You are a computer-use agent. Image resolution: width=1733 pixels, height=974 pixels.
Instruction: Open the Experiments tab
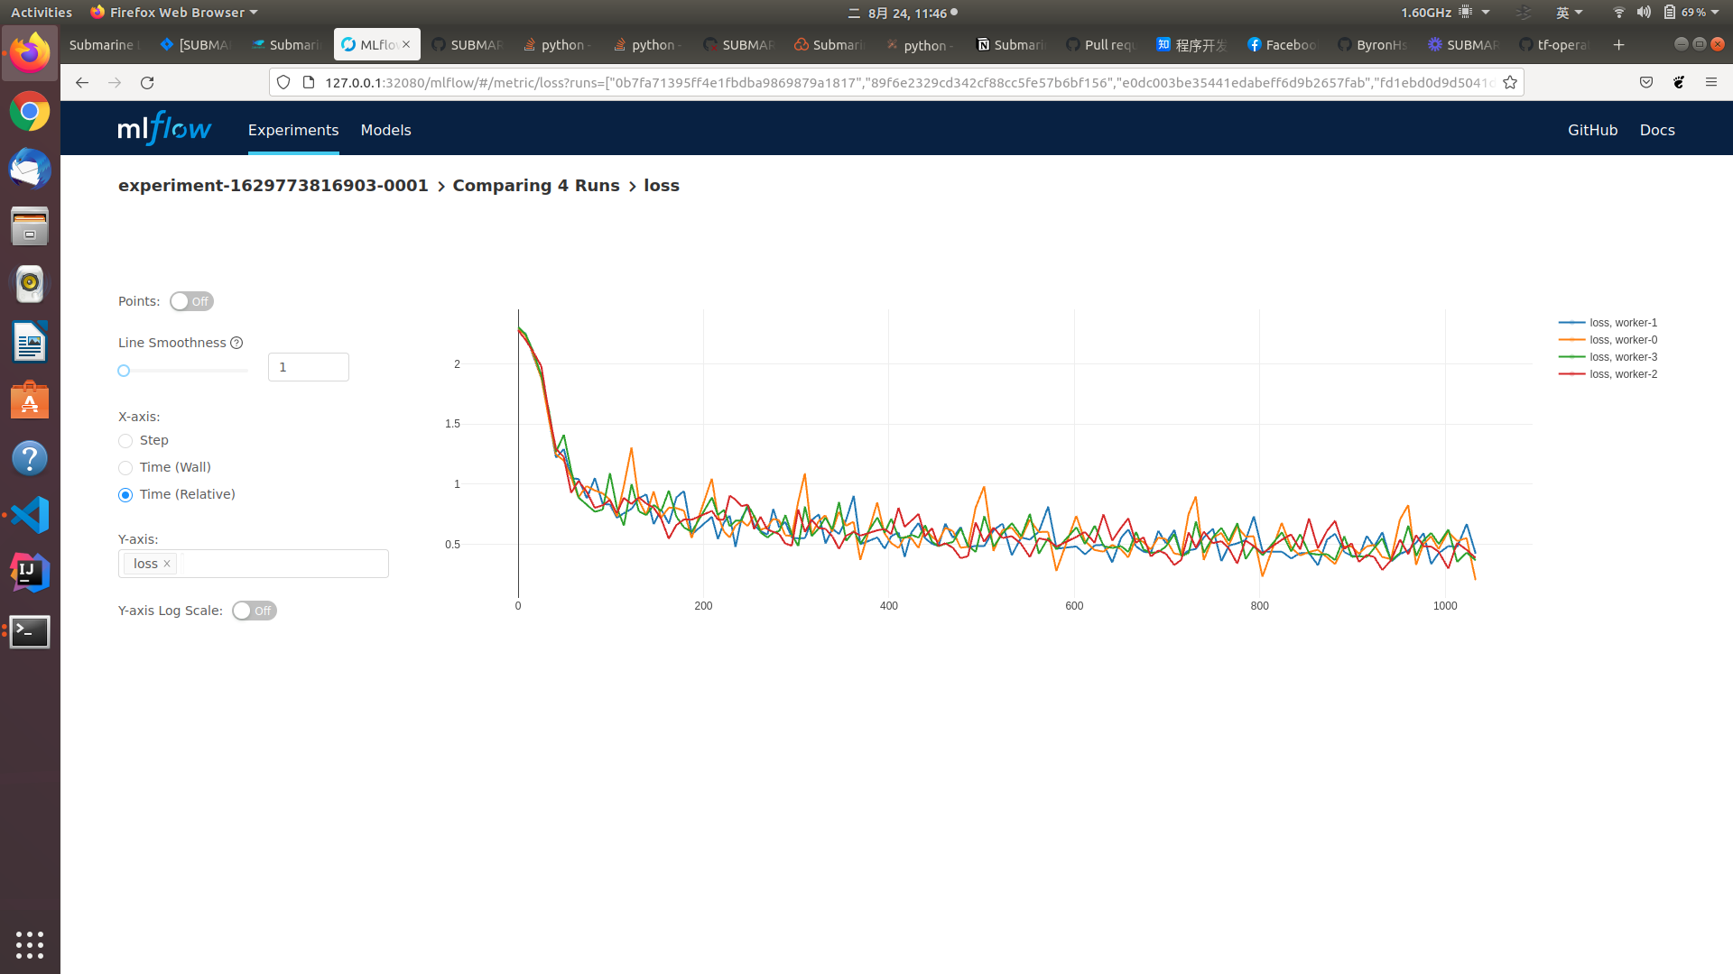(293, 130)
